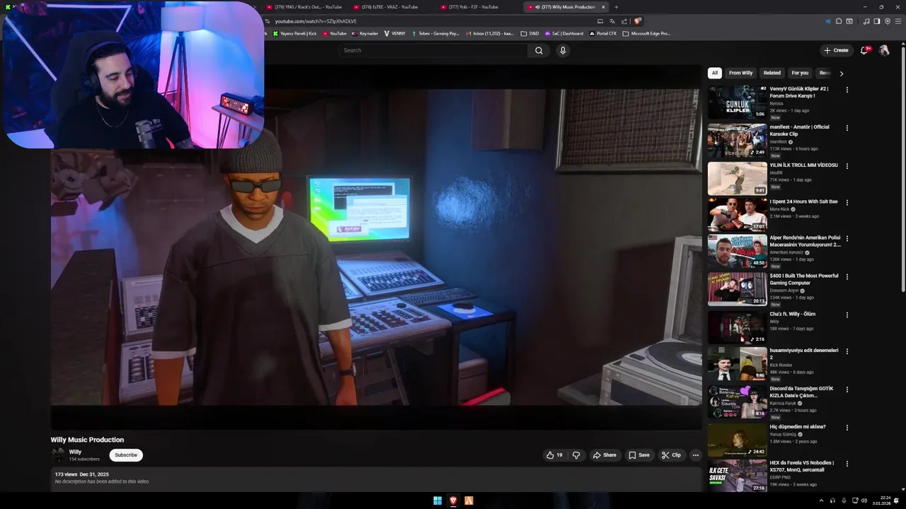Select the From Willy filter chip
The height and width of the screenshot is (509, 906).
(x=740, y=73)
